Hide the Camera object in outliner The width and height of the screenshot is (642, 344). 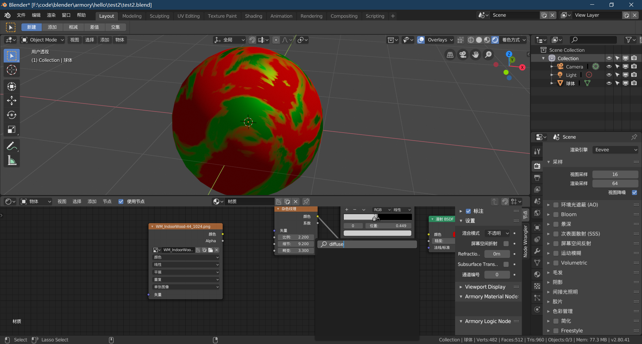(609, 66)
